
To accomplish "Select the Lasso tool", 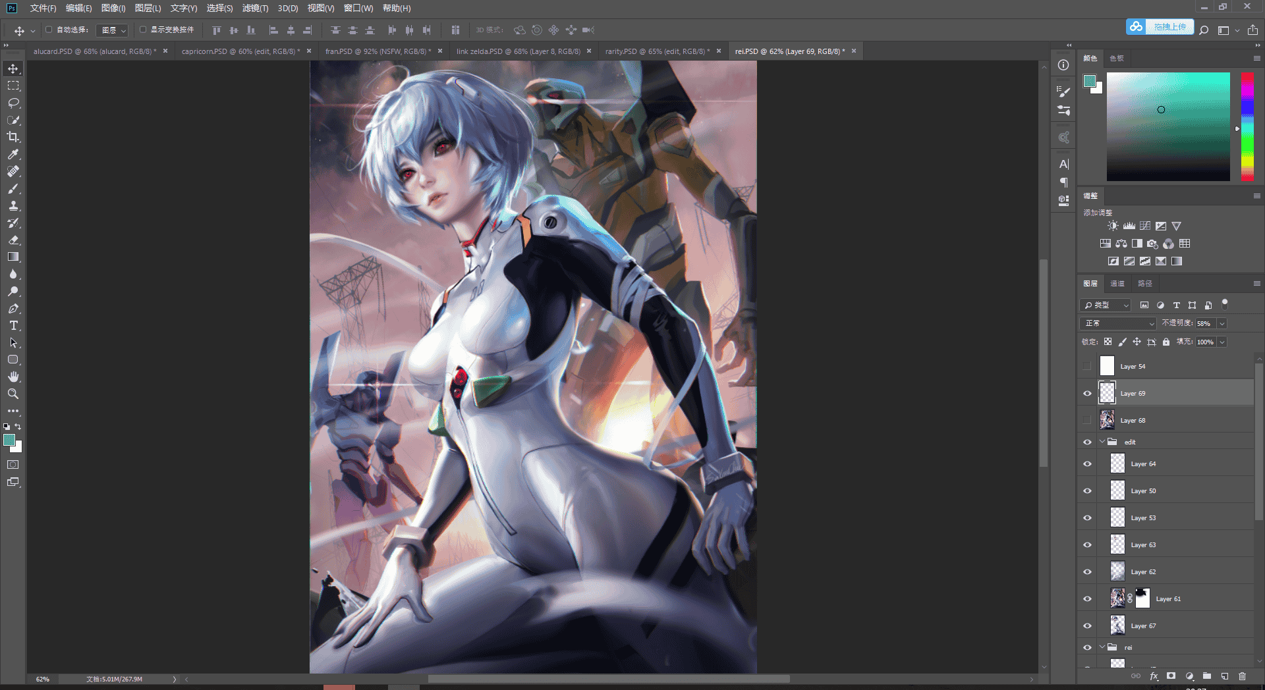I will tap(13, 103).
